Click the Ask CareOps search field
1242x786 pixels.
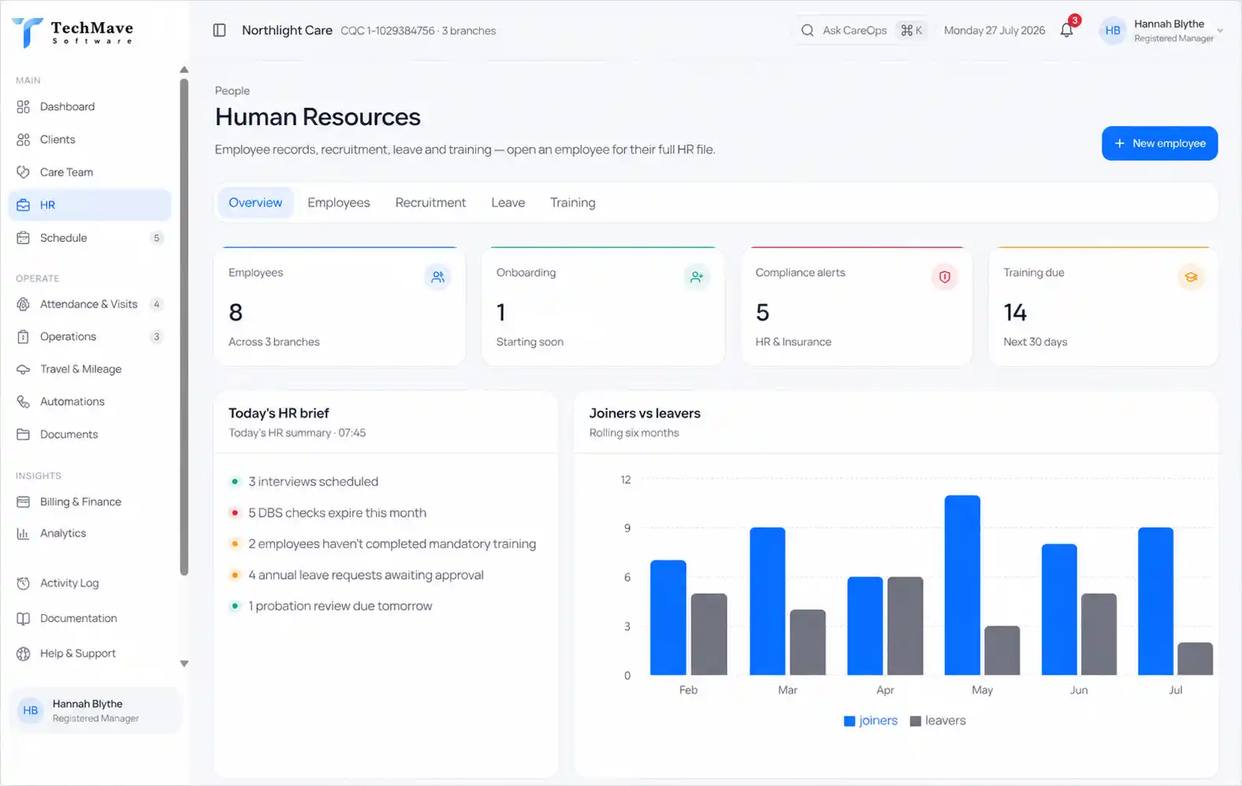pyautogui.click(x=861, y=31)
